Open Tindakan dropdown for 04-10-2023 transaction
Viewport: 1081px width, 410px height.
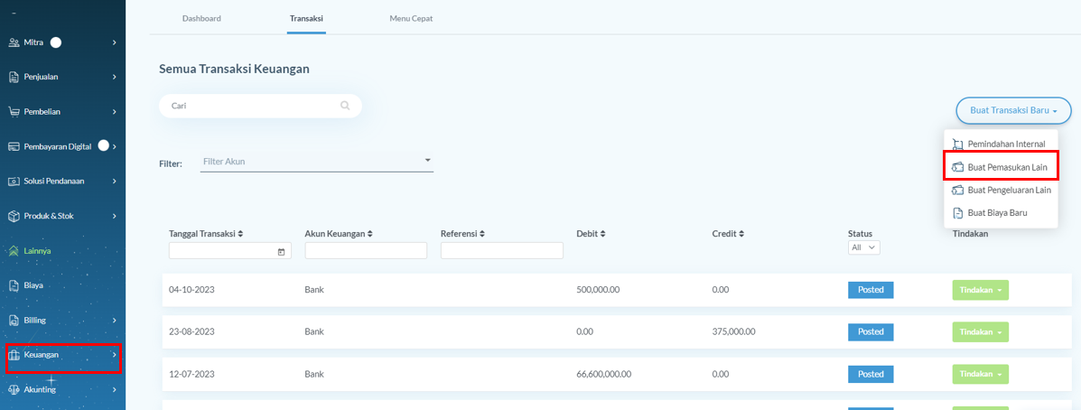pyautogui.click(x=980, y=290)
